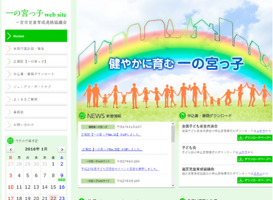The width and height of the screenshot is (273, 200).
Task: Select January 9 in the calendar
Action: [x=62, y=175]
